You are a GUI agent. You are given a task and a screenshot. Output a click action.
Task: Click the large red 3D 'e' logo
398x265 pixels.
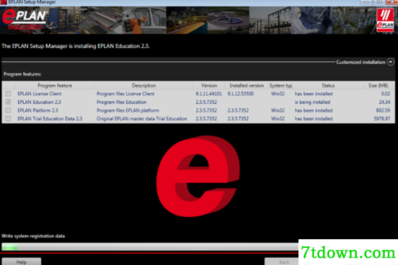pyautogui.click(x=198, y=176)
